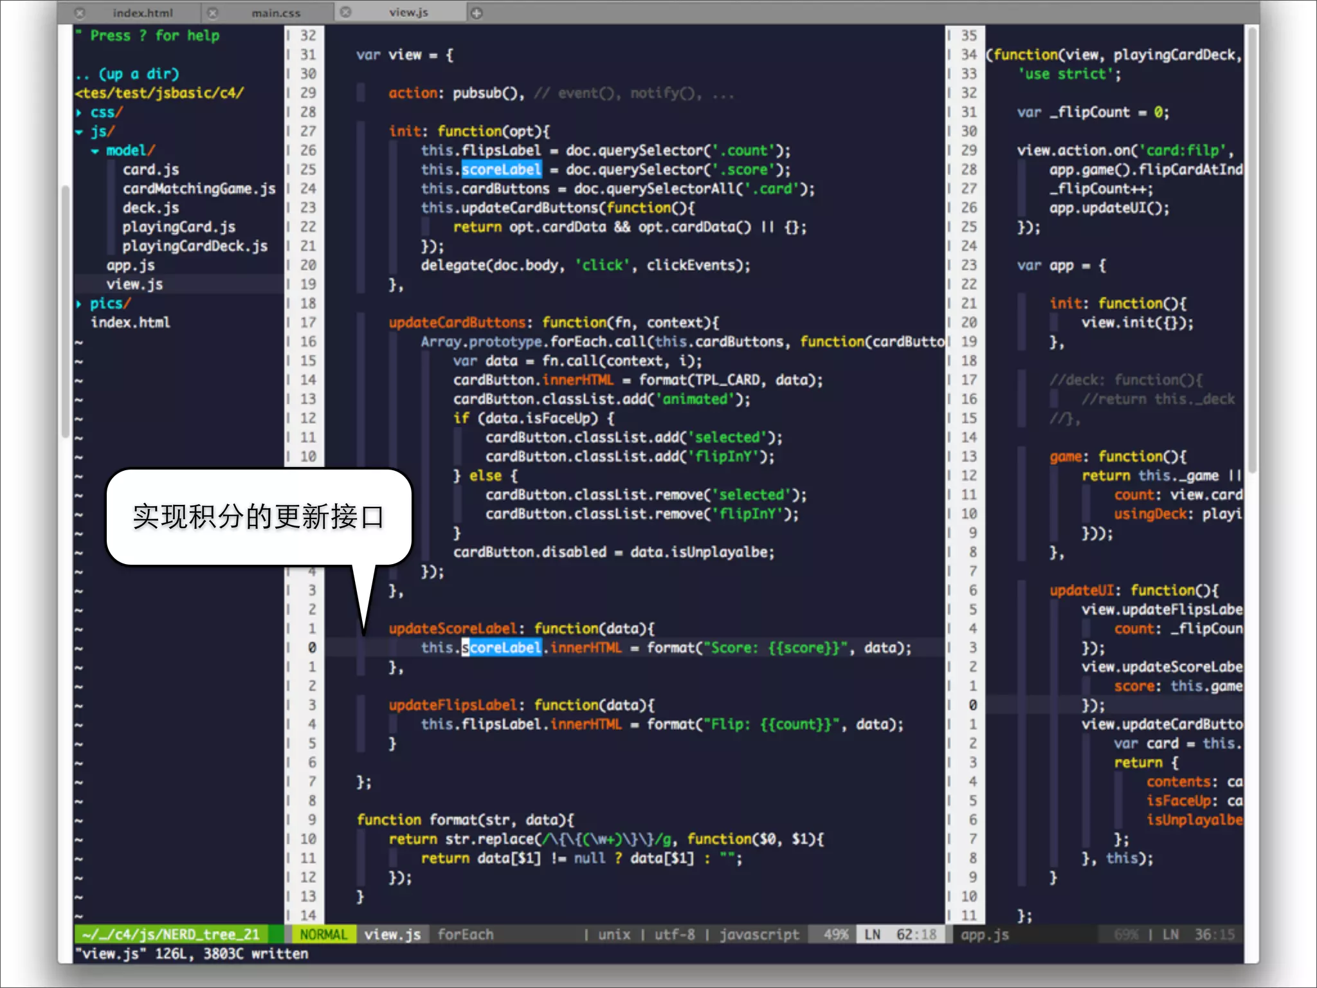Click the utf-8 encoding indicator

(675, 935)
